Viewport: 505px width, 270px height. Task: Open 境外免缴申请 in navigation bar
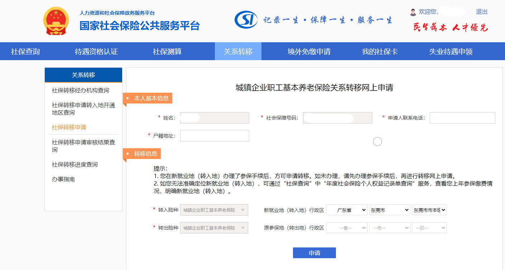(x=309, y=52)
